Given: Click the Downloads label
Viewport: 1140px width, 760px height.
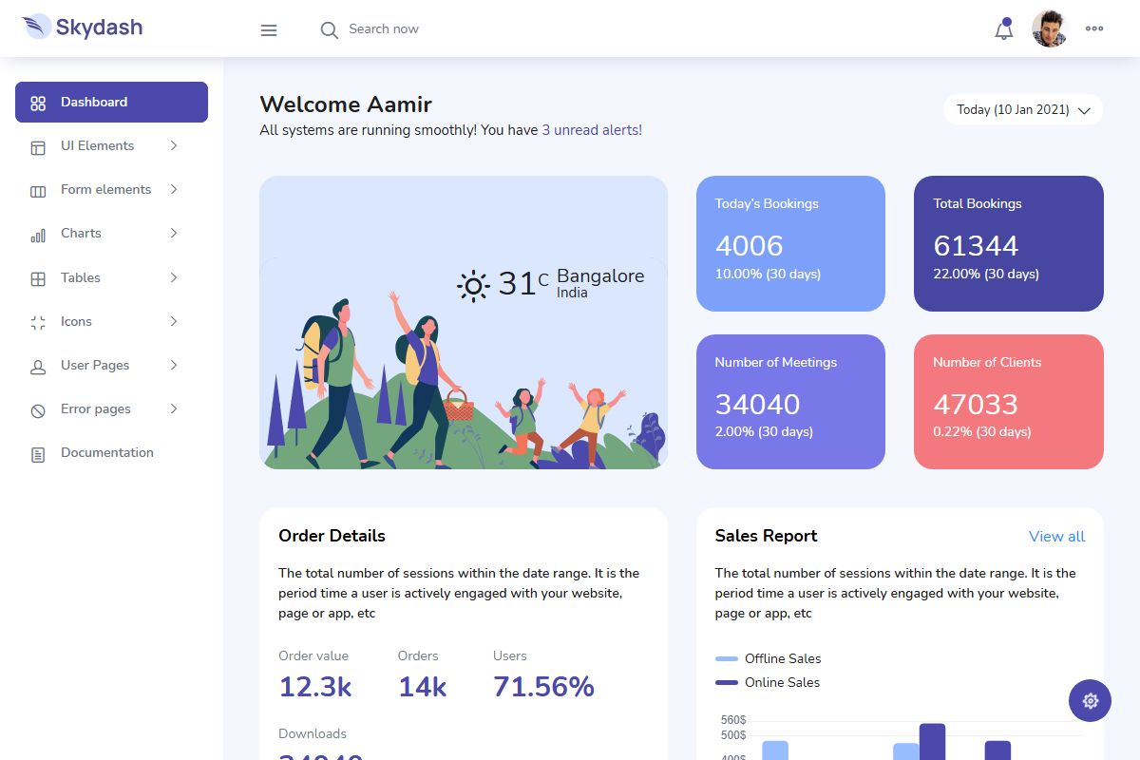Looking at the screenshot, I should click(x=313, y=733).
